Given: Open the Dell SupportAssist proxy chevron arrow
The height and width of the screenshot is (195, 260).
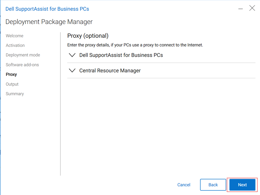Looking at the screenshot, I should tap(72, 55).
